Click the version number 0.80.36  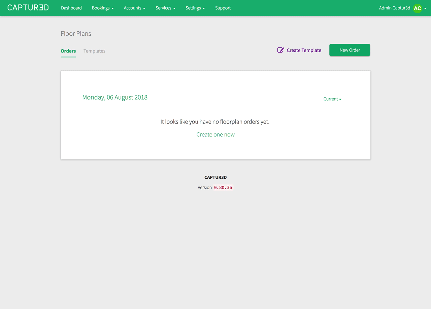[x=223, y=187]
